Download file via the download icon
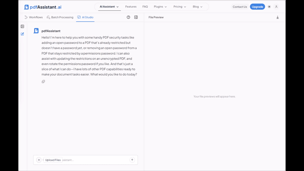Image resolution: width=304 pixels, height=171 pixels. 278,17
